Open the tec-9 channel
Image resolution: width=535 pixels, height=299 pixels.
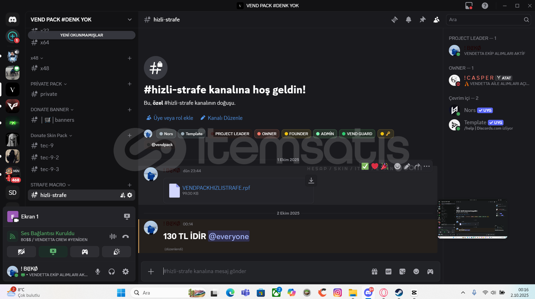click(x=81, y=145)
